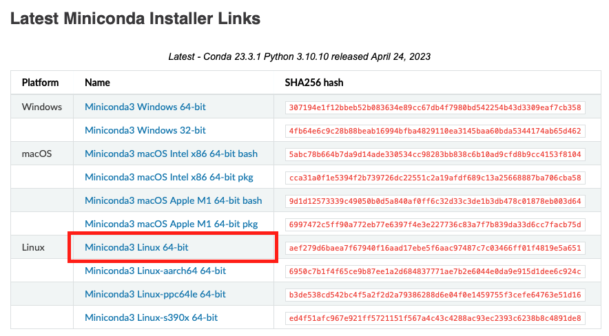Viewport: 609px width, 336px height.
Task: Select the hash starting with 9d1d12573339
Action: pyautogui.click(x=435, y=201)
